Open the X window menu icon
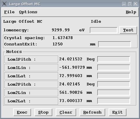The height and width of the screenshot is (119, 140). (4, 4)
